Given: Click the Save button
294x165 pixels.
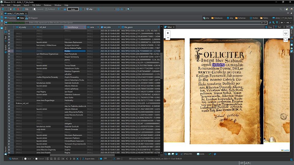Looking at the screenshot, I should [x=28, y=159].
